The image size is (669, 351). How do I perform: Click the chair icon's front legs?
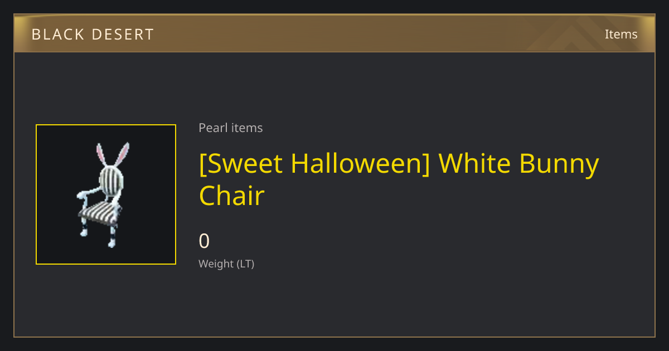click(98, 233)
